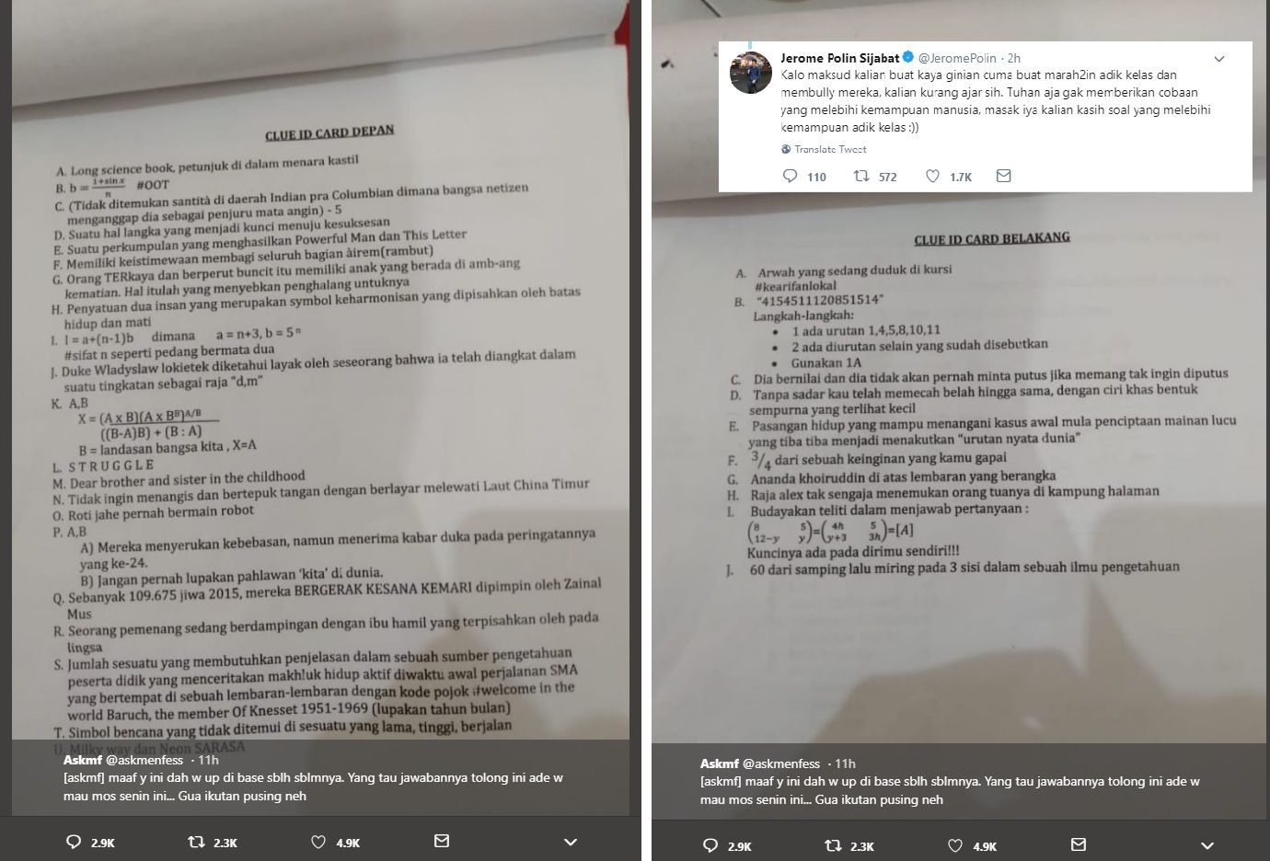Expand options chevron on Jerome Polin tweet
The height and width of the screenshot is (861, 1270).
pos(1219,59)
